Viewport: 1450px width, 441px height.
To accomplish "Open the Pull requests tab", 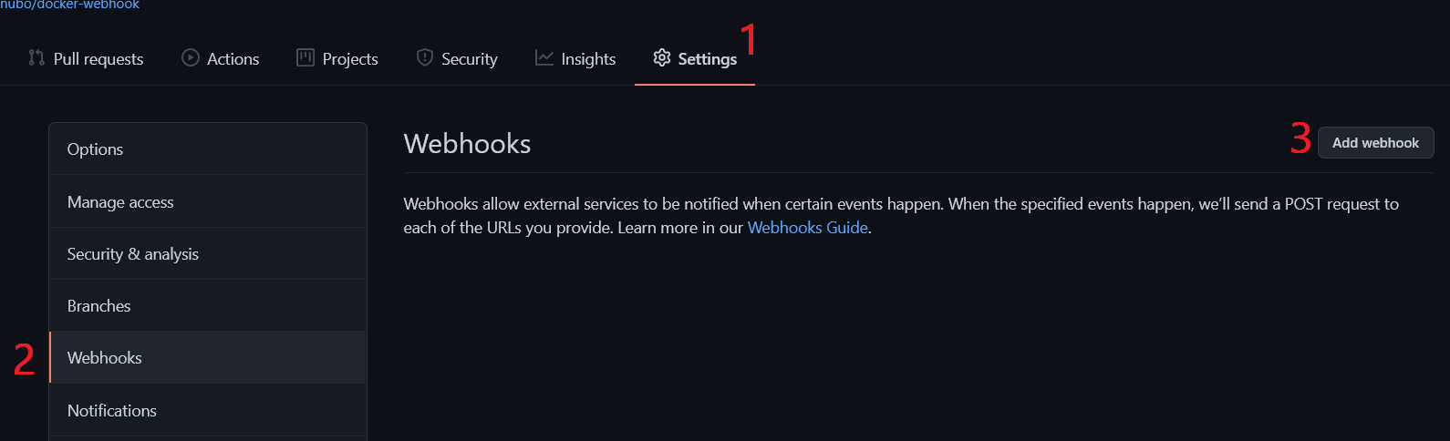I will pos(98,59).
